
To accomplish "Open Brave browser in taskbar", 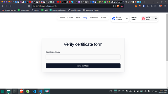I will (x=22, y=91).
